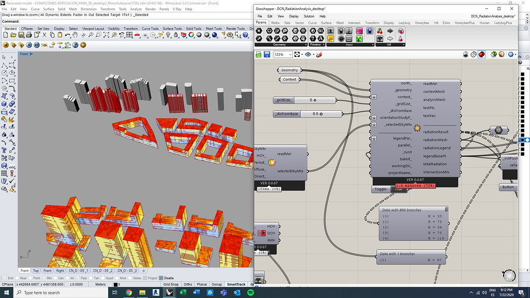Enable the Disable osnap checkbox
The width and height of the screenshot is (530, 298).
[x=161, y=278]
